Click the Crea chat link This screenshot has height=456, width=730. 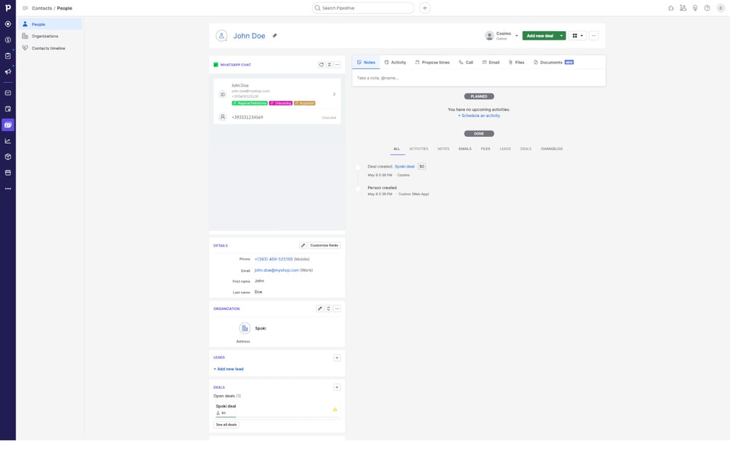[331, 117]
